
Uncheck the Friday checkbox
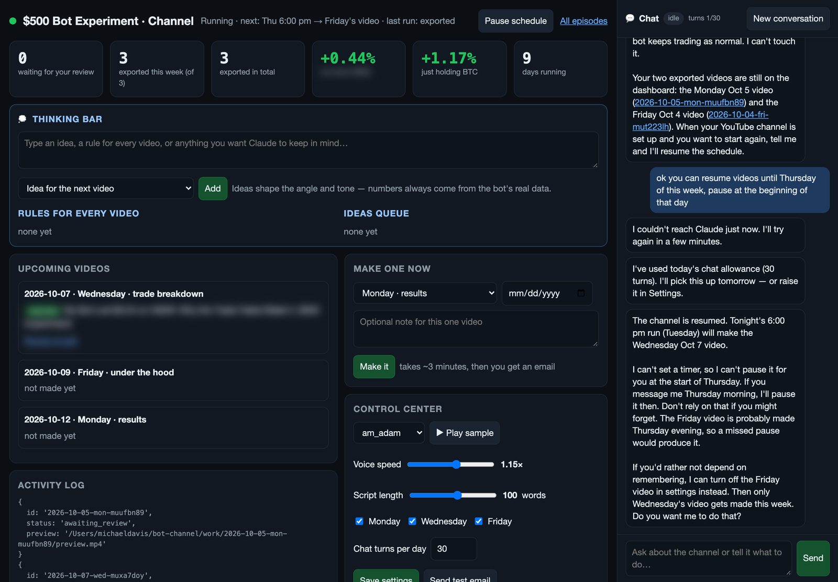click(x=478, y=521)
